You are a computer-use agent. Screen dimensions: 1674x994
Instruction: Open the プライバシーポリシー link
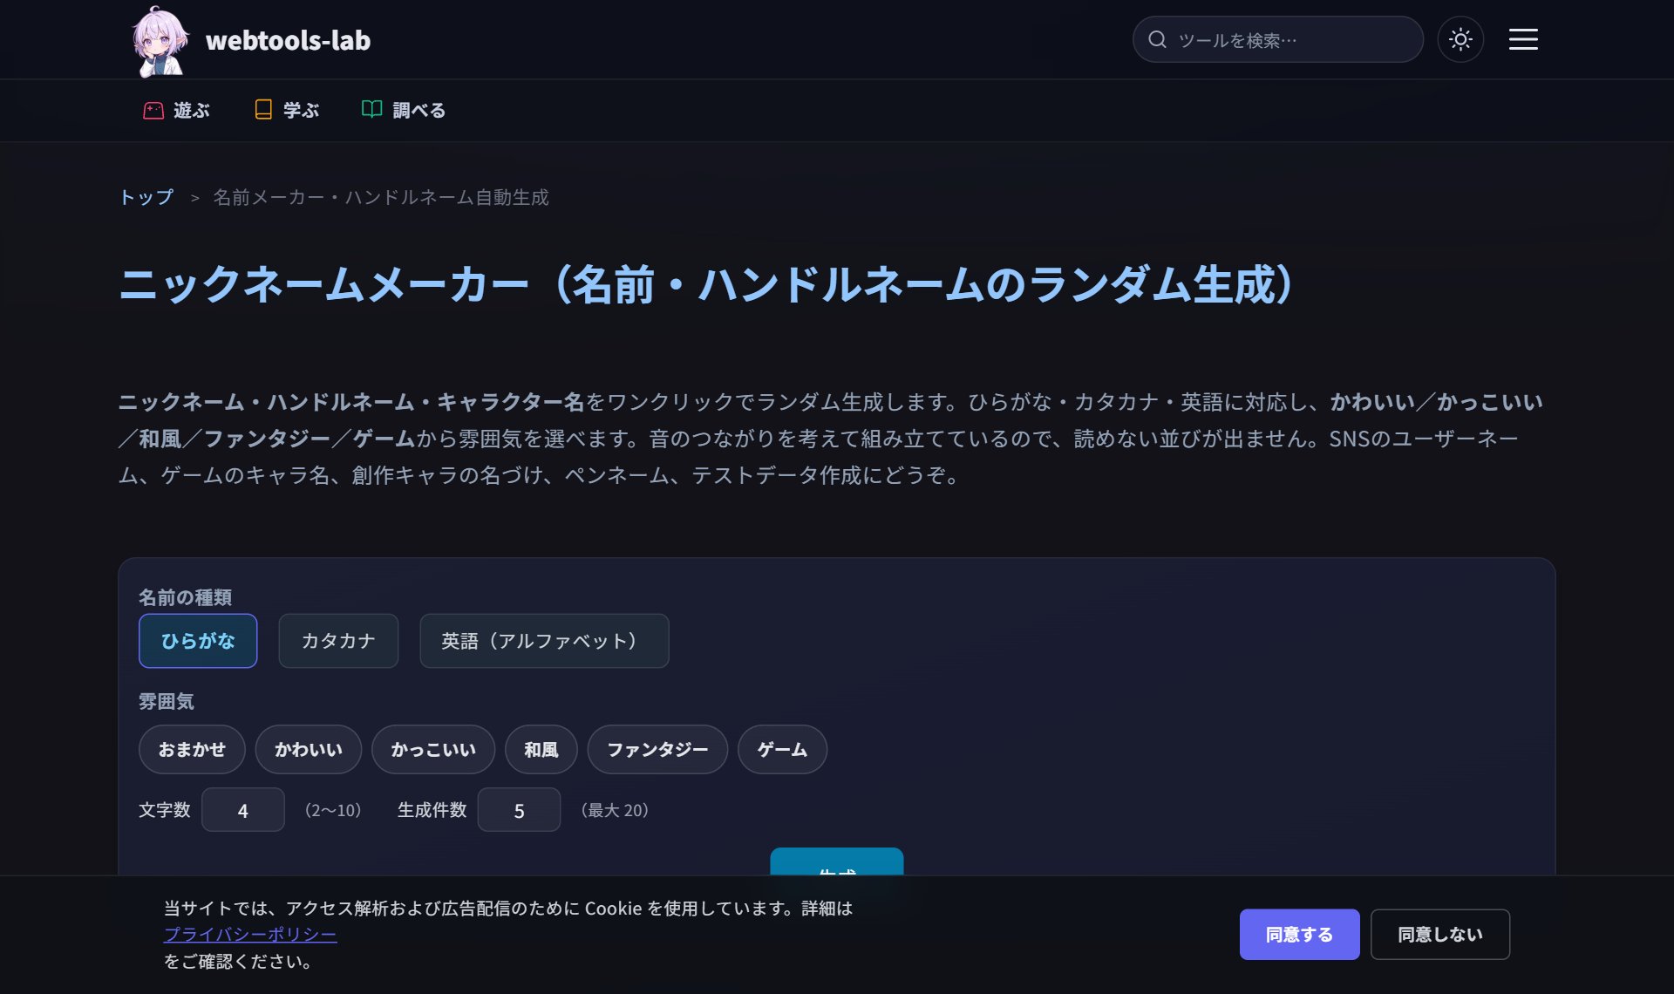click(250, 935)
